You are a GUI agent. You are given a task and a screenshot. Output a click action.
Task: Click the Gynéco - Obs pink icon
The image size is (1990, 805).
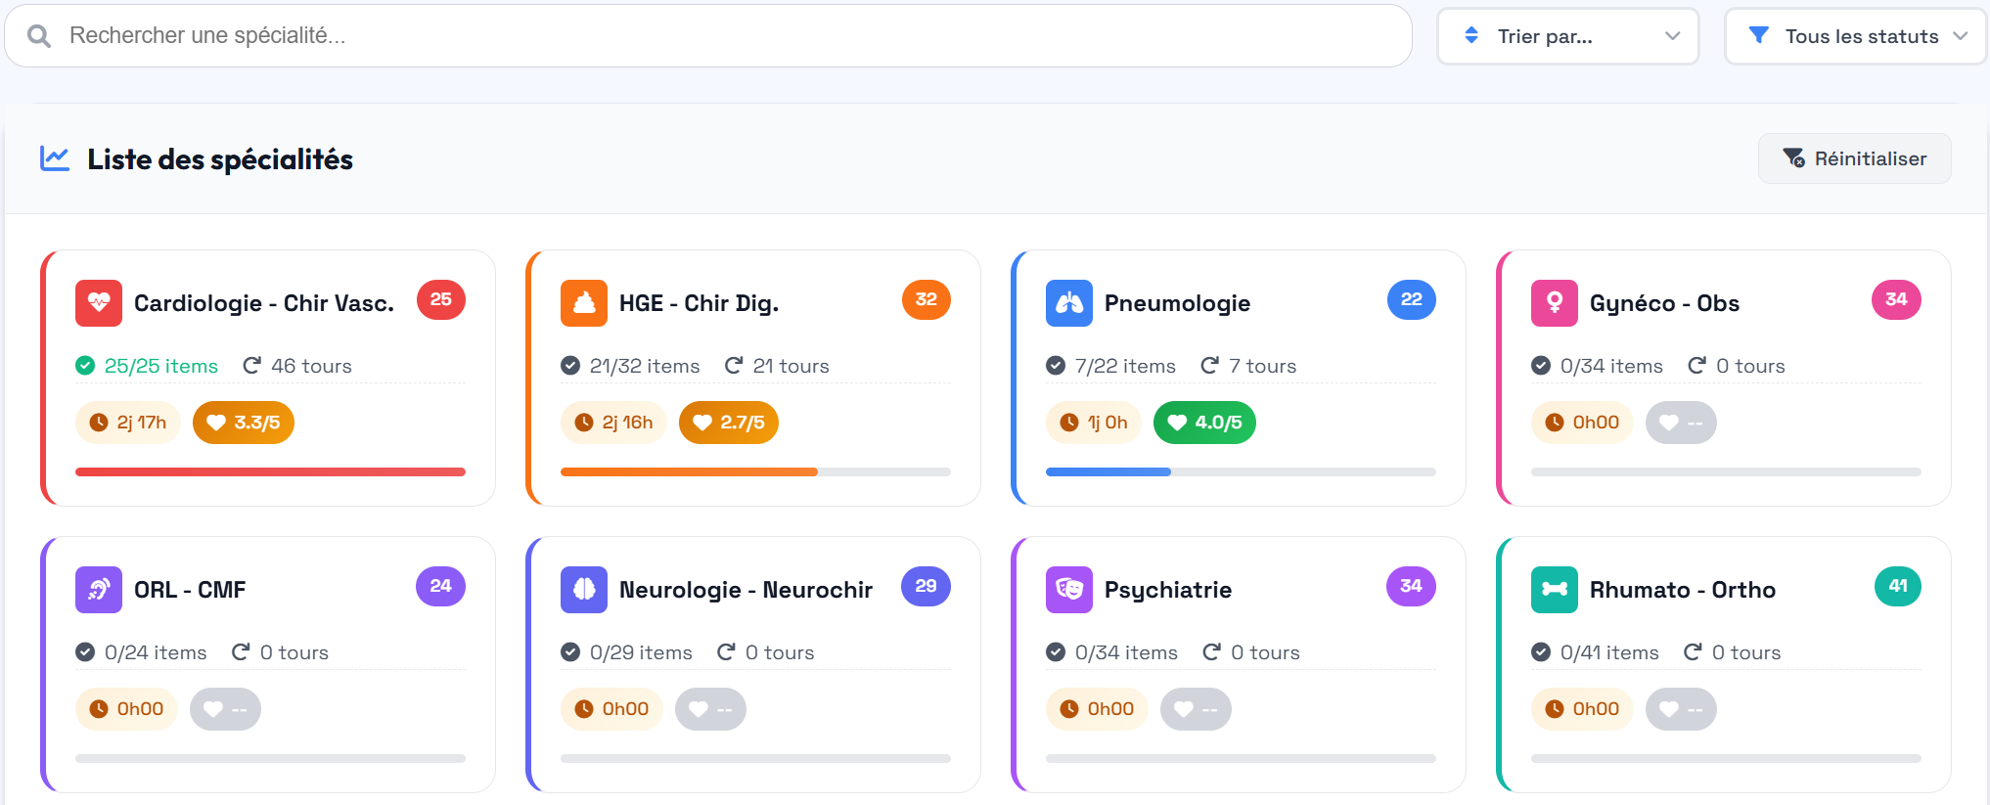[1554, 303]
